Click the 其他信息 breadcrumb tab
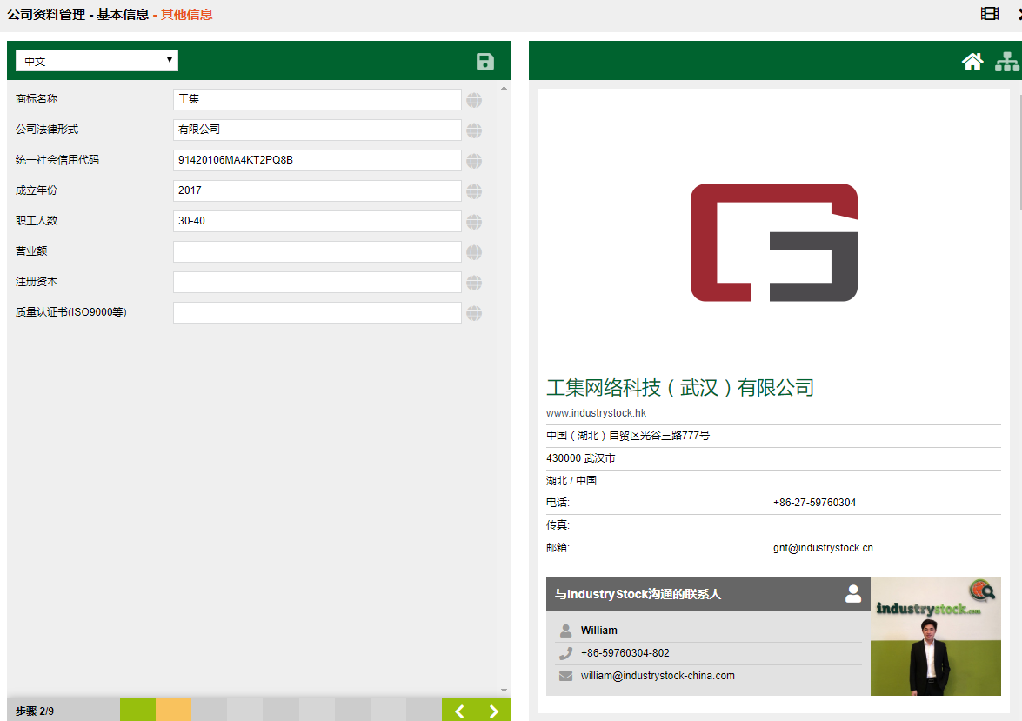Image resolution: width=1022 pixels, height=721 pixels. (x=186, y=14)
